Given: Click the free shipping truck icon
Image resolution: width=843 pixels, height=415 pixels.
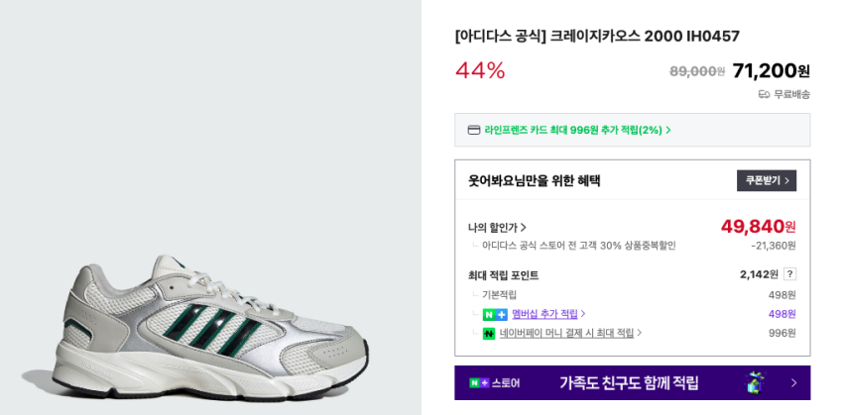Looking at the screenshot, I should [764, 94].
